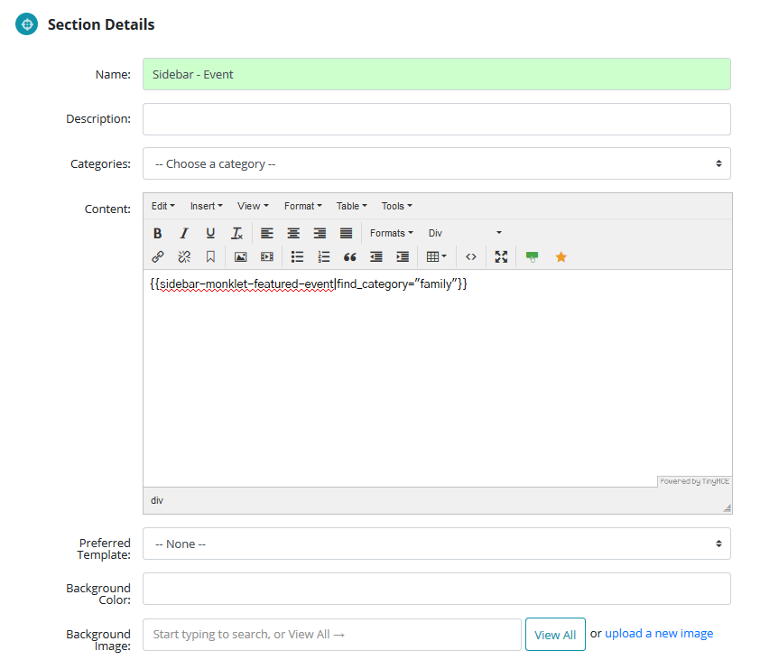Open the Insert menu
Viewport: 760px width, 660px height.
206,206
